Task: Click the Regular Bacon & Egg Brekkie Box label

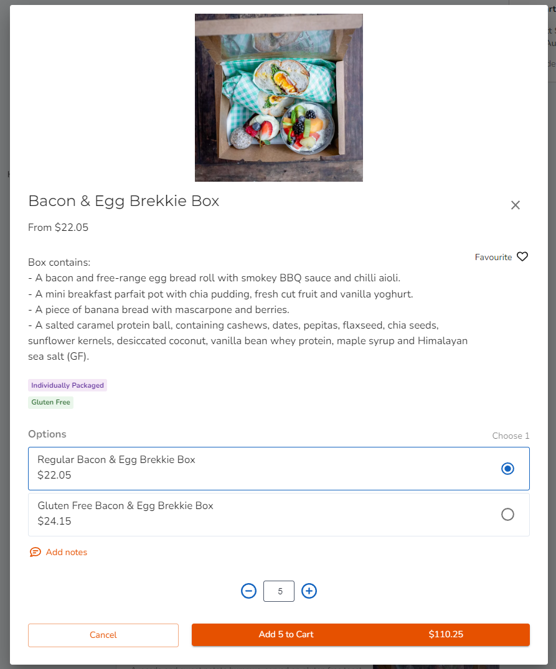Action: tap(116, 460)
